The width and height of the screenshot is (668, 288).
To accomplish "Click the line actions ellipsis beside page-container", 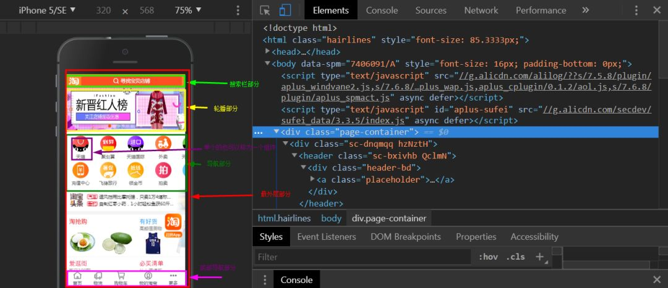I will pos(259,132).
